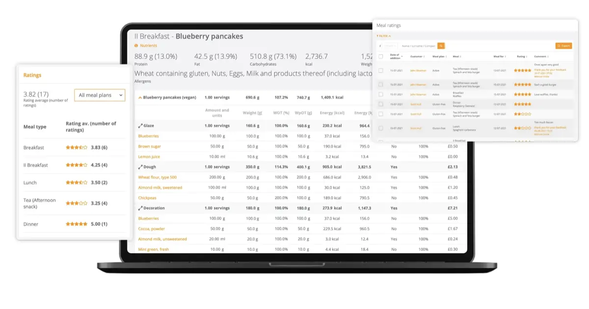
Task: Click the orange search magnifier icon
Action: tap(441, 46)
